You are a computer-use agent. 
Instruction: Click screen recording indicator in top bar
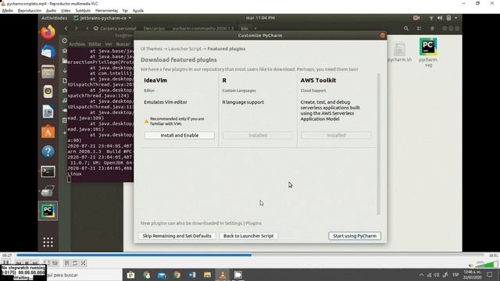416,18
